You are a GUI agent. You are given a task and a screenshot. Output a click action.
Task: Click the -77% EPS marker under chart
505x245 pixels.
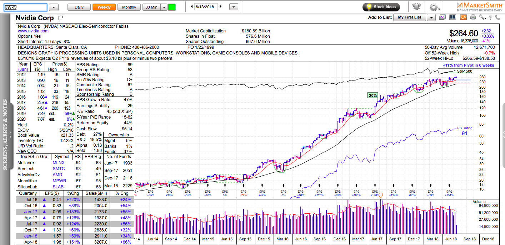pos(244,196)
